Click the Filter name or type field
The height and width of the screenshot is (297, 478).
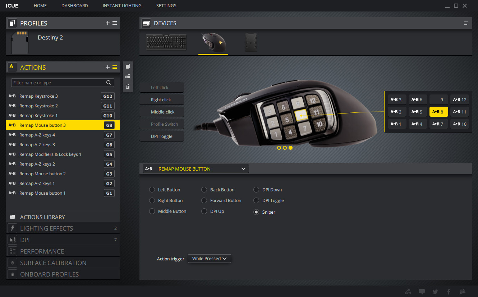63,83
